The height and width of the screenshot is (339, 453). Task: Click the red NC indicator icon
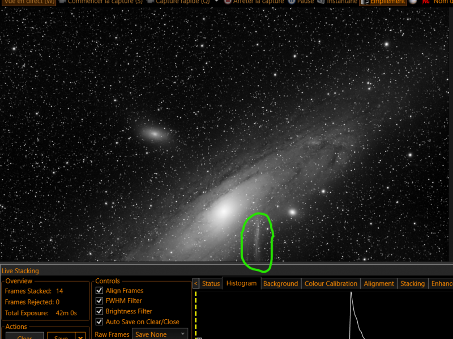426,2
